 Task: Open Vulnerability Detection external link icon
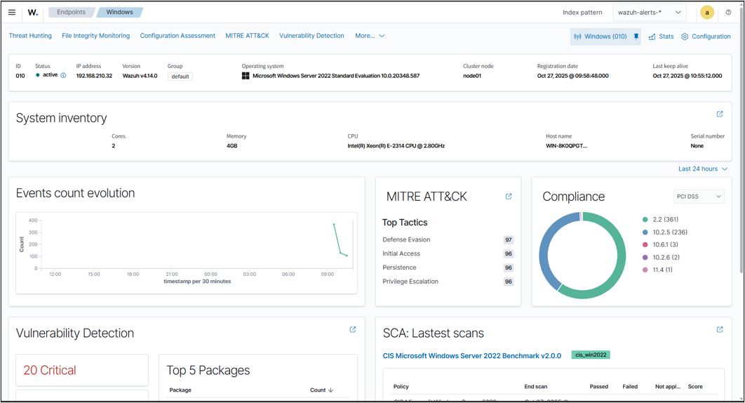tap(353, 330)
